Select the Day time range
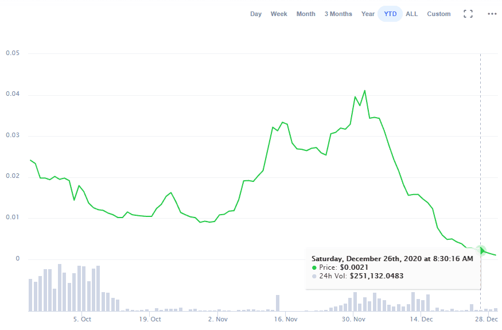The image size is (502, 330). point(256,14)
